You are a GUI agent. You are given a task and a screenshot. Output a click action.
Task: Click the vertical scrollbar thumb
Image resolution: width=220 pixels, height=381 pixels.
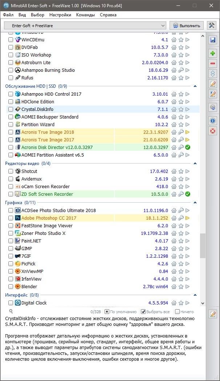(203, 246)
